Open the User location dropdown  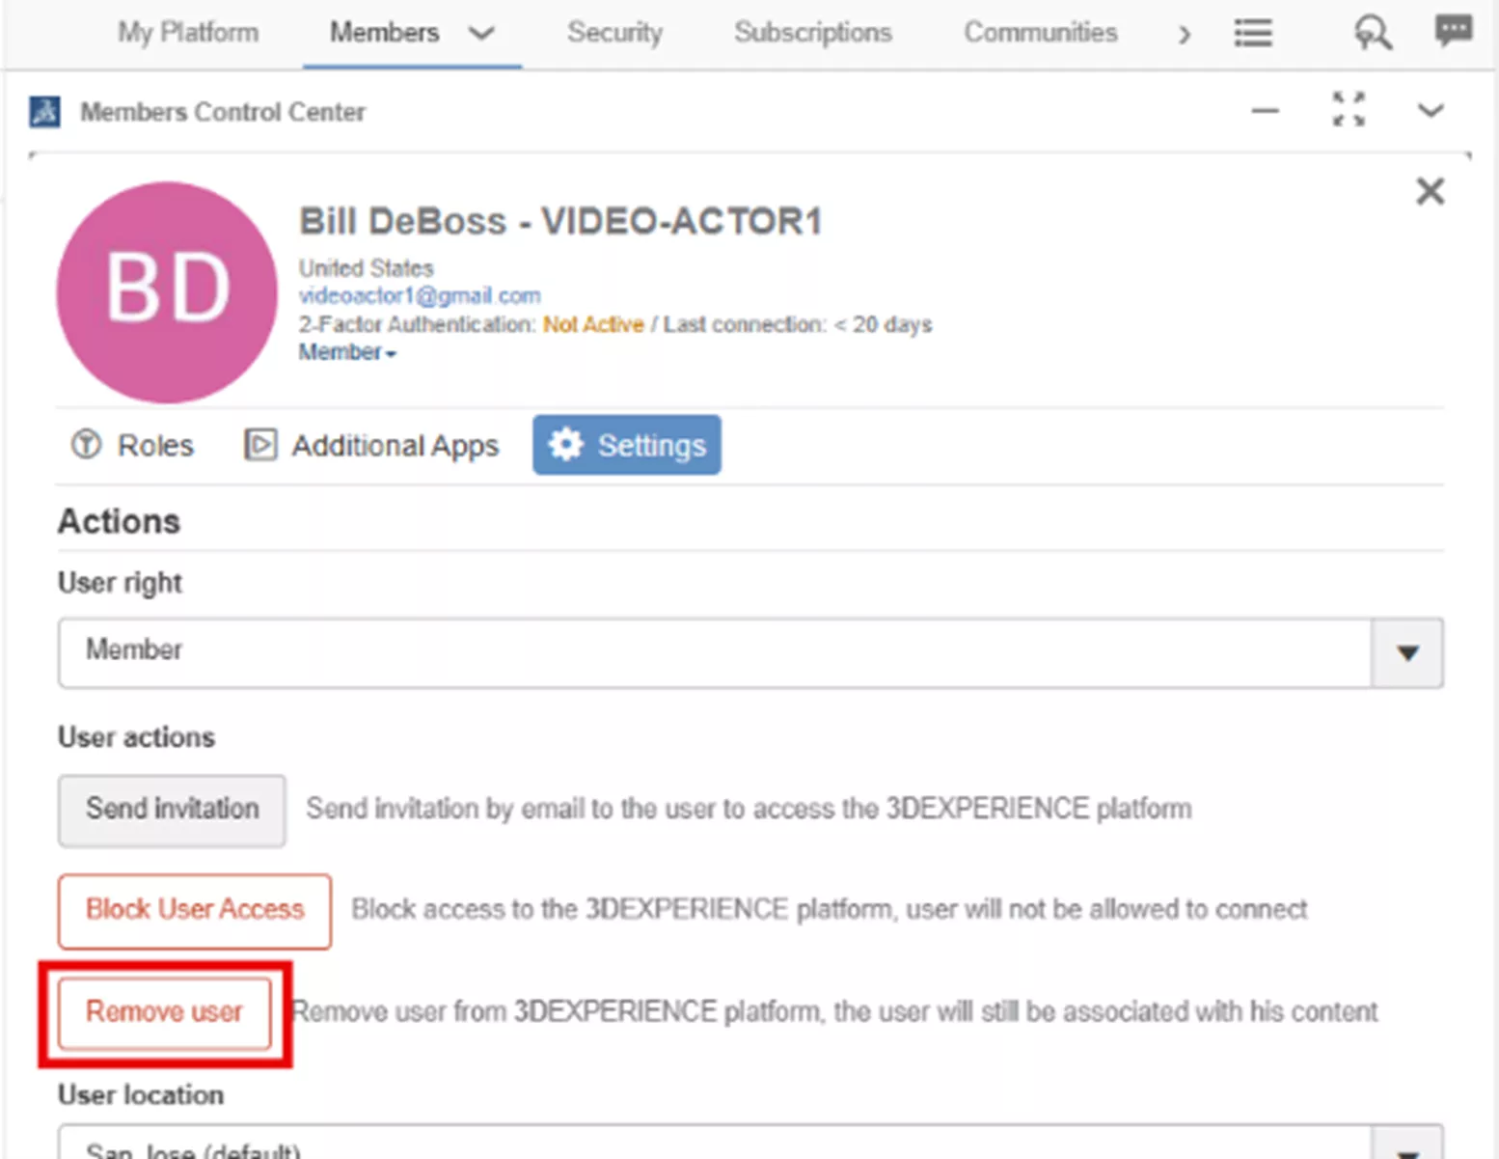(x=750, y=1143)
